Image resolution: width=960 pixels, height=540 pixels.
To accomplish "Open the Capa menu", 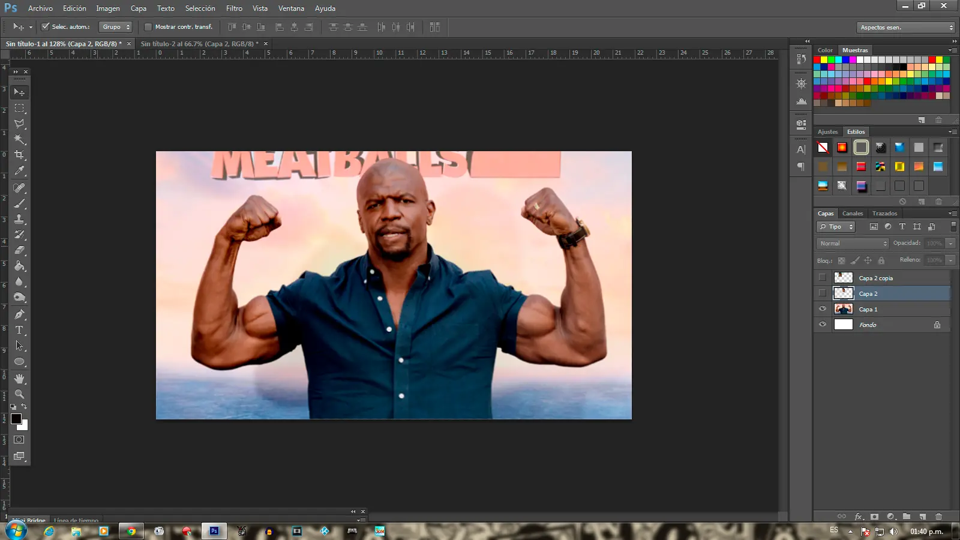I will pos(139,8).
